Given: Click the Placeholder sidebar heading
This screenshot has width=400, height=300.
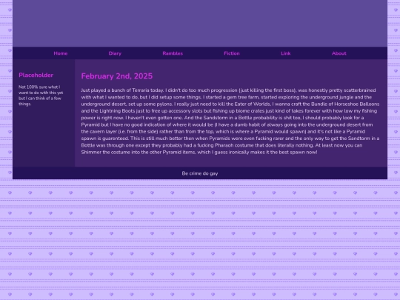Looking at the screenshot, I should coord(36,75).
